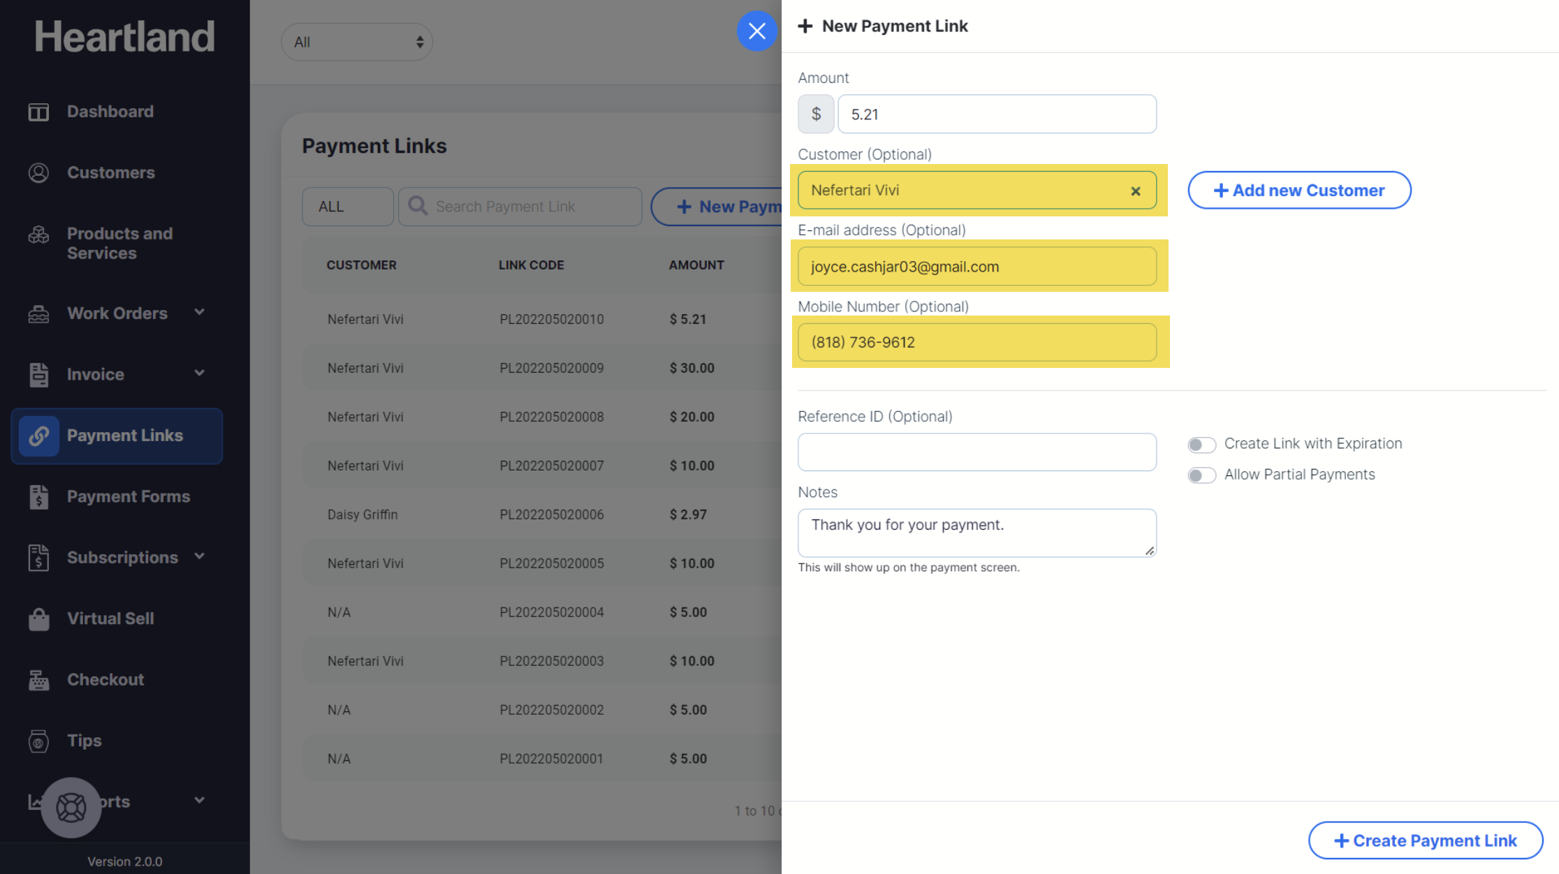This screenshot has height=874, width=1559.
Task: Click the Payment Links chain icon
Action: (x=38, y=436)
